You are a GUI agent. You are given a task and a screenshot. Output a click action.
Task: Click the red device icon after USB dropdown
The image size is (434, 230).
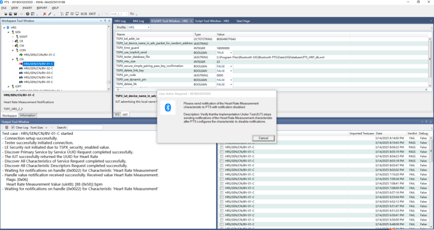[x=132, y=14]
